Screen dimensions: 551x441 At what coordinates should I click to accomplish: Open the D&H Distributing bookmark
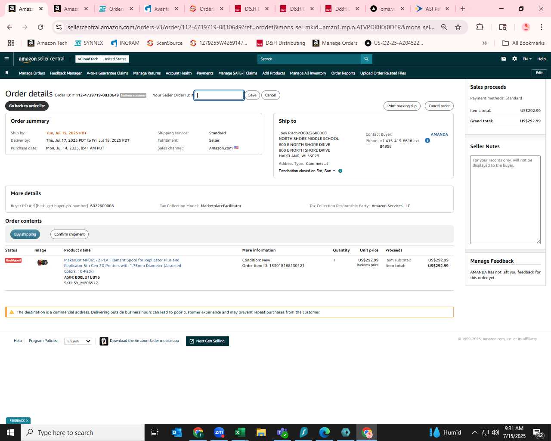coord(281,43)
